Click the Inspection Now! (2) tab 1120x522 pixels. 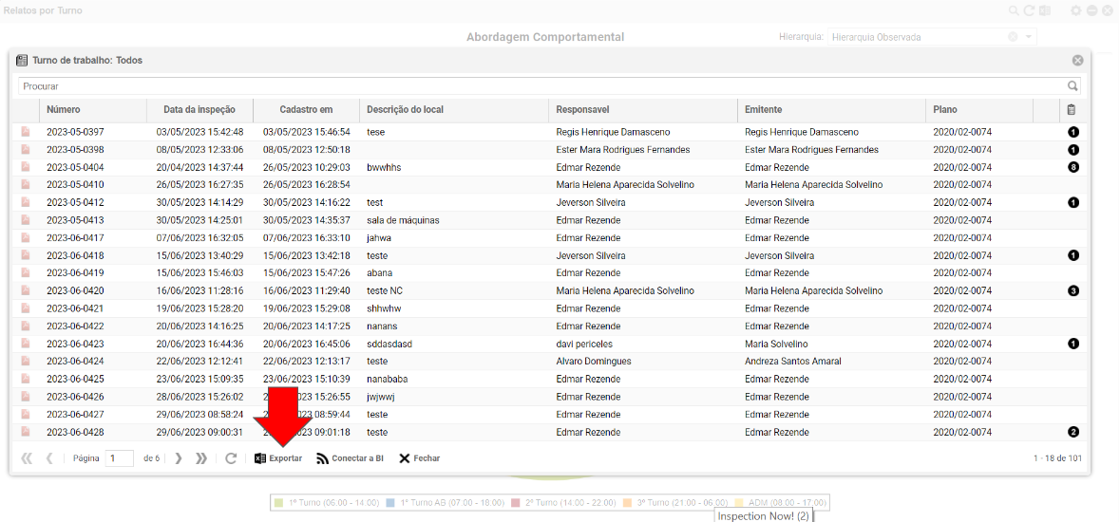coord(764,516)
